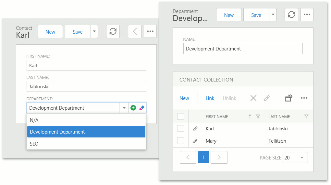Click New in Contact Collection toolbar
The width and height of the screenshot is (331, 185).
click(184, 98)
